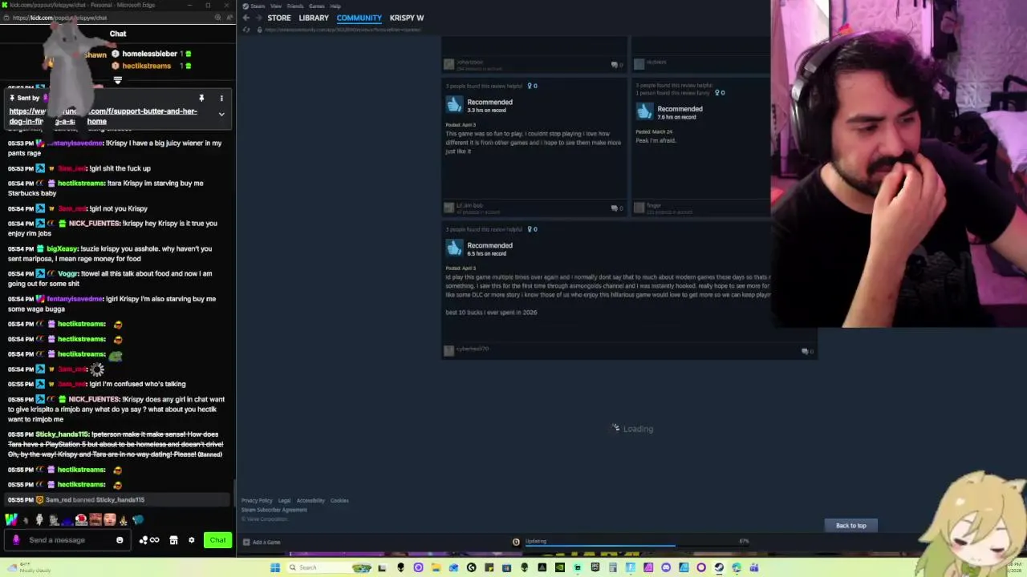The height and width of the screenshot is (577, 1027).
Task: Select the rainbow W emote
Action: click(11, 519)
